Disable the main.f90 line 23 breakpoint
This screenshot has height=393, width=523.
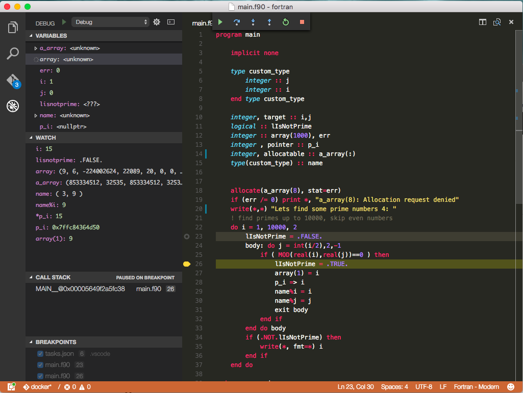click(x=40, y=365)
